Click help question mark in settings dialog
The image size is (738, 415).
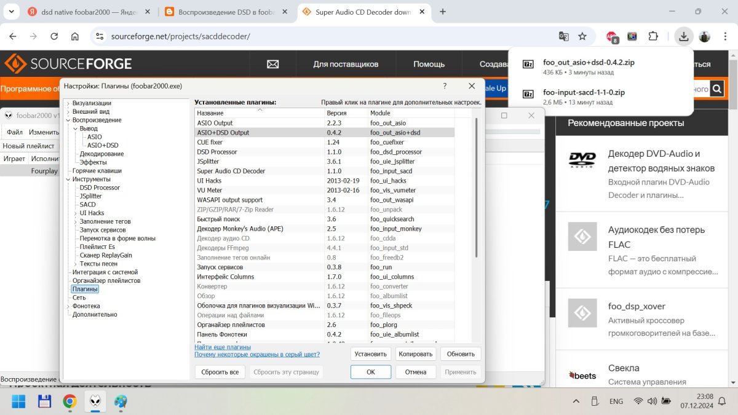[445, 86]
